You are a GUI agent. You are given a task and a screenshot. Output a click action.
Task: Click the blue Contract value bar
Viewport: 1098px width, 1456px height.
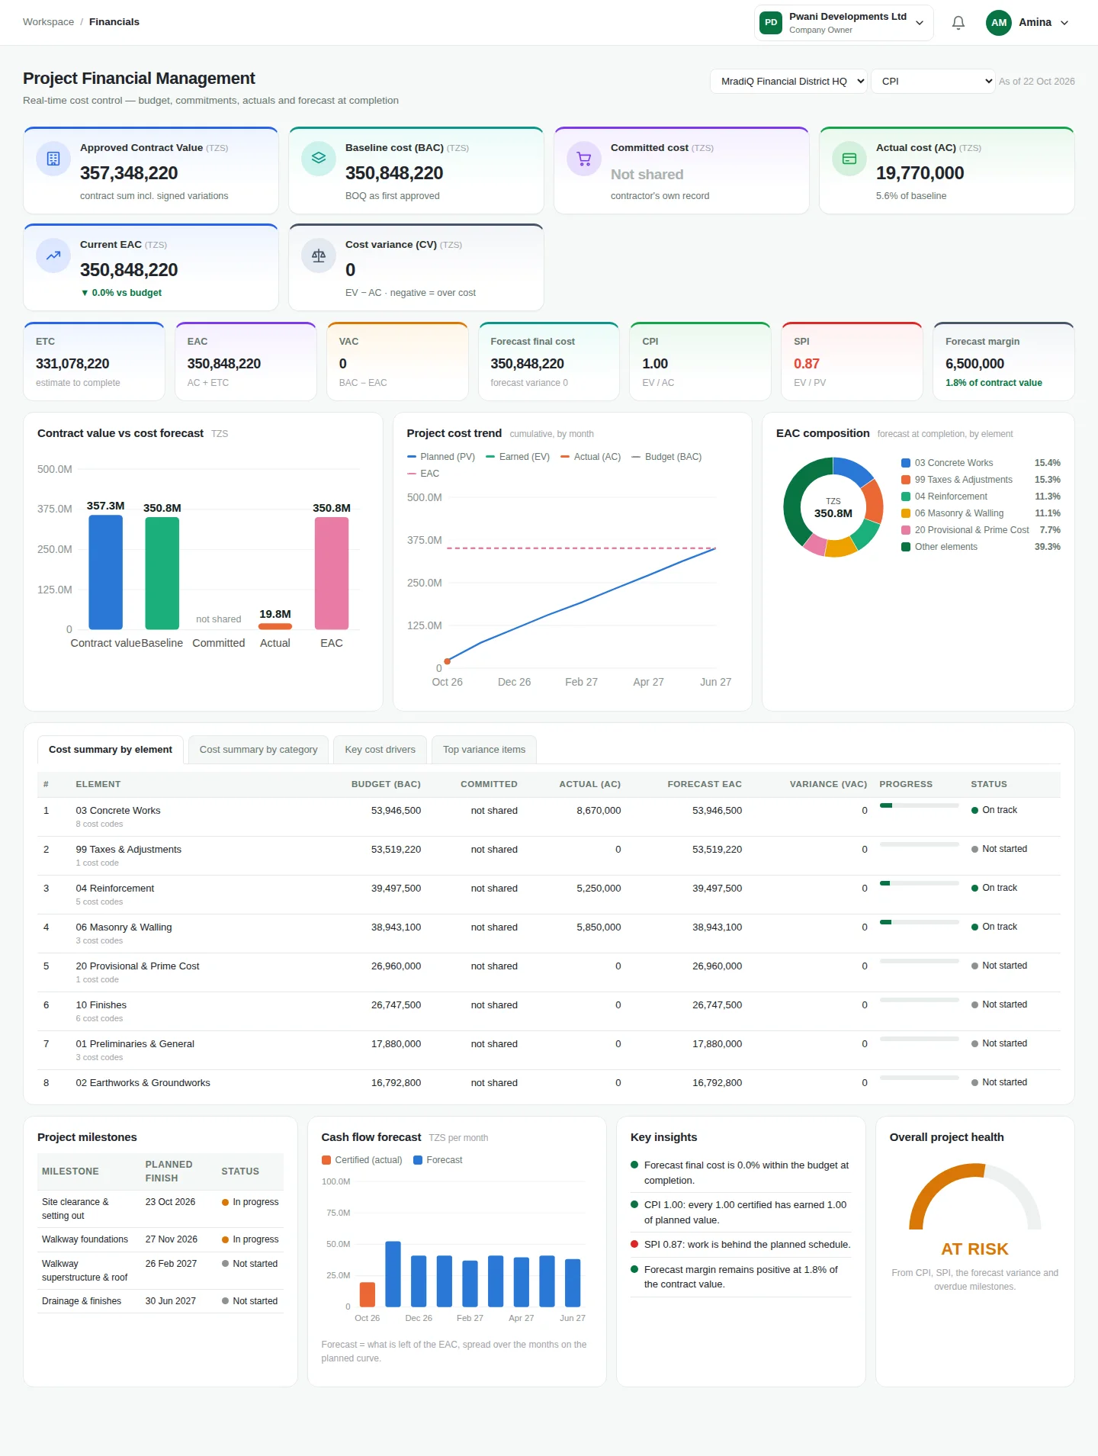coord(106,572)
